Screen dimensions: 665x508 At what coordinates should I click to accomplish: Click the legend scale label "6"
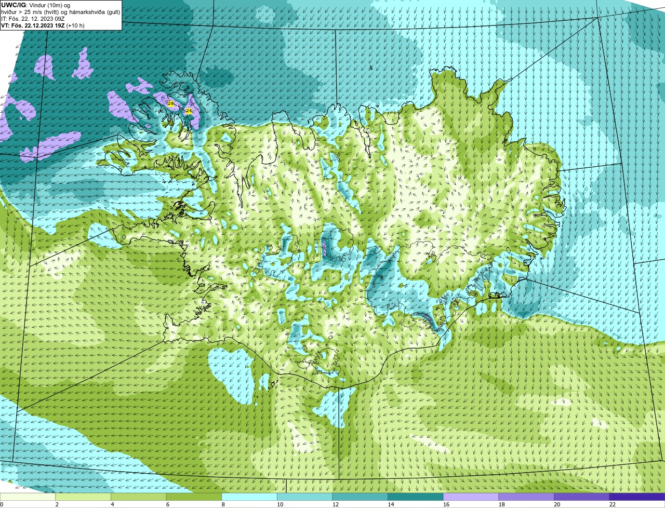click(x=167, y=504)
